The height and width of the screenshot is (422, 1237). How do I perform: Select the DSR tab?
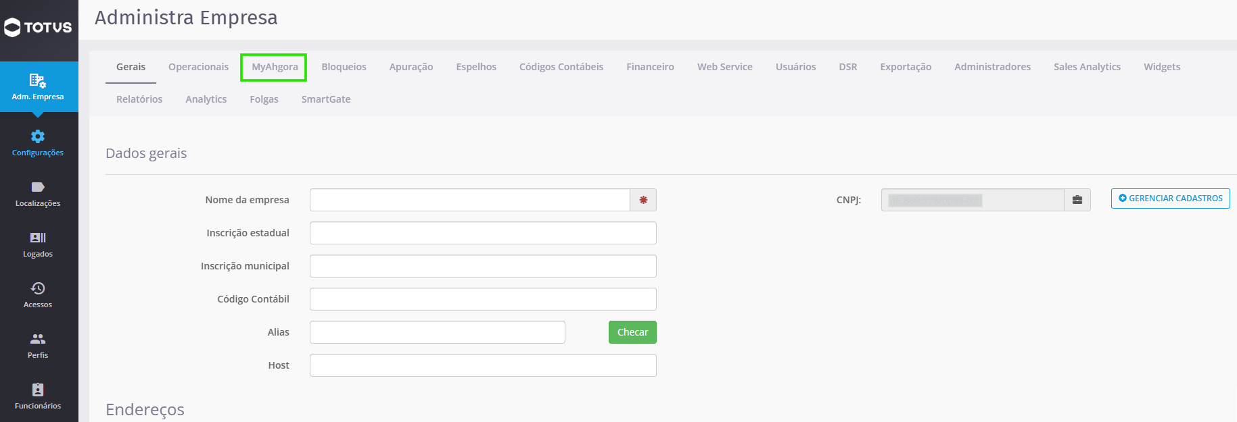click(848, 67)
